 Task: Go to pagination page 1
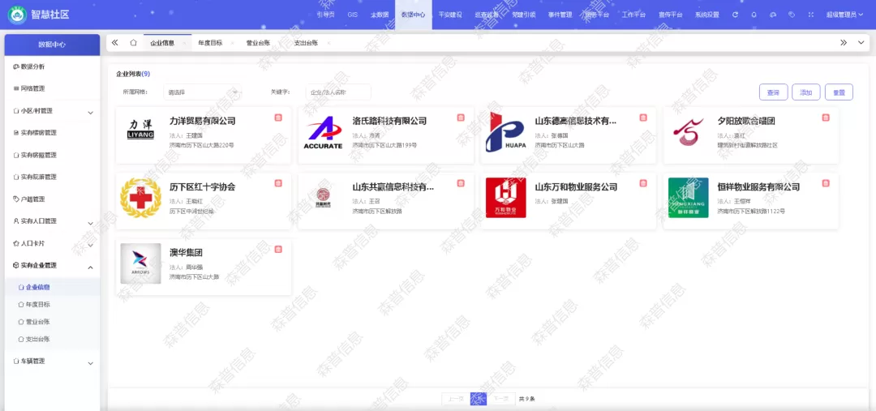[479, 399]
